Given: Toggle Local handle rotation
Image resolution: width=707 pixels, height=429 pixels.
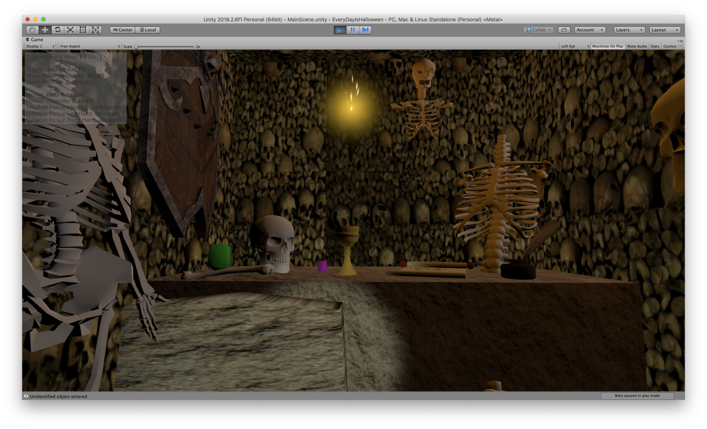Looking at the screenshot, I should coord(148,30).
